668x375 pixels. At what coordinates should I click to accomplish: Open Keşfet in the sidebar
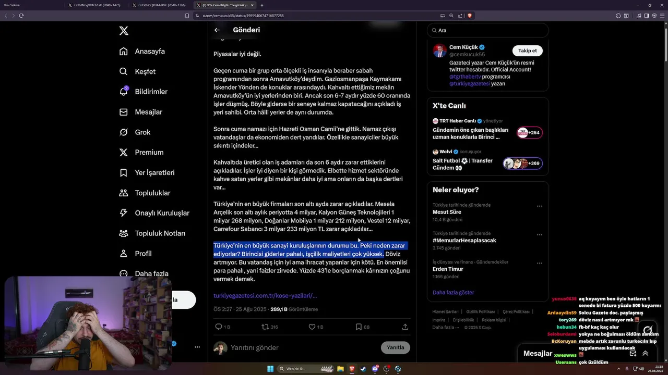tap(137, 71)
